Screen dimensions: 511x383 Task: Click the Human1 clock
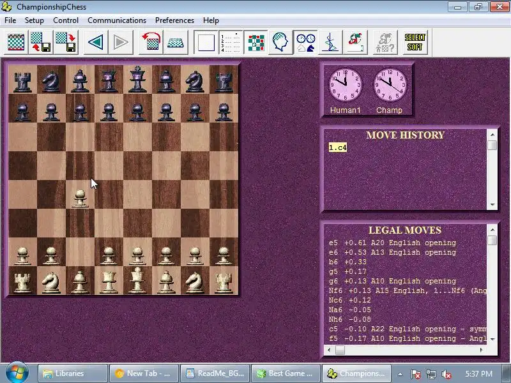(x=345, y=85)
